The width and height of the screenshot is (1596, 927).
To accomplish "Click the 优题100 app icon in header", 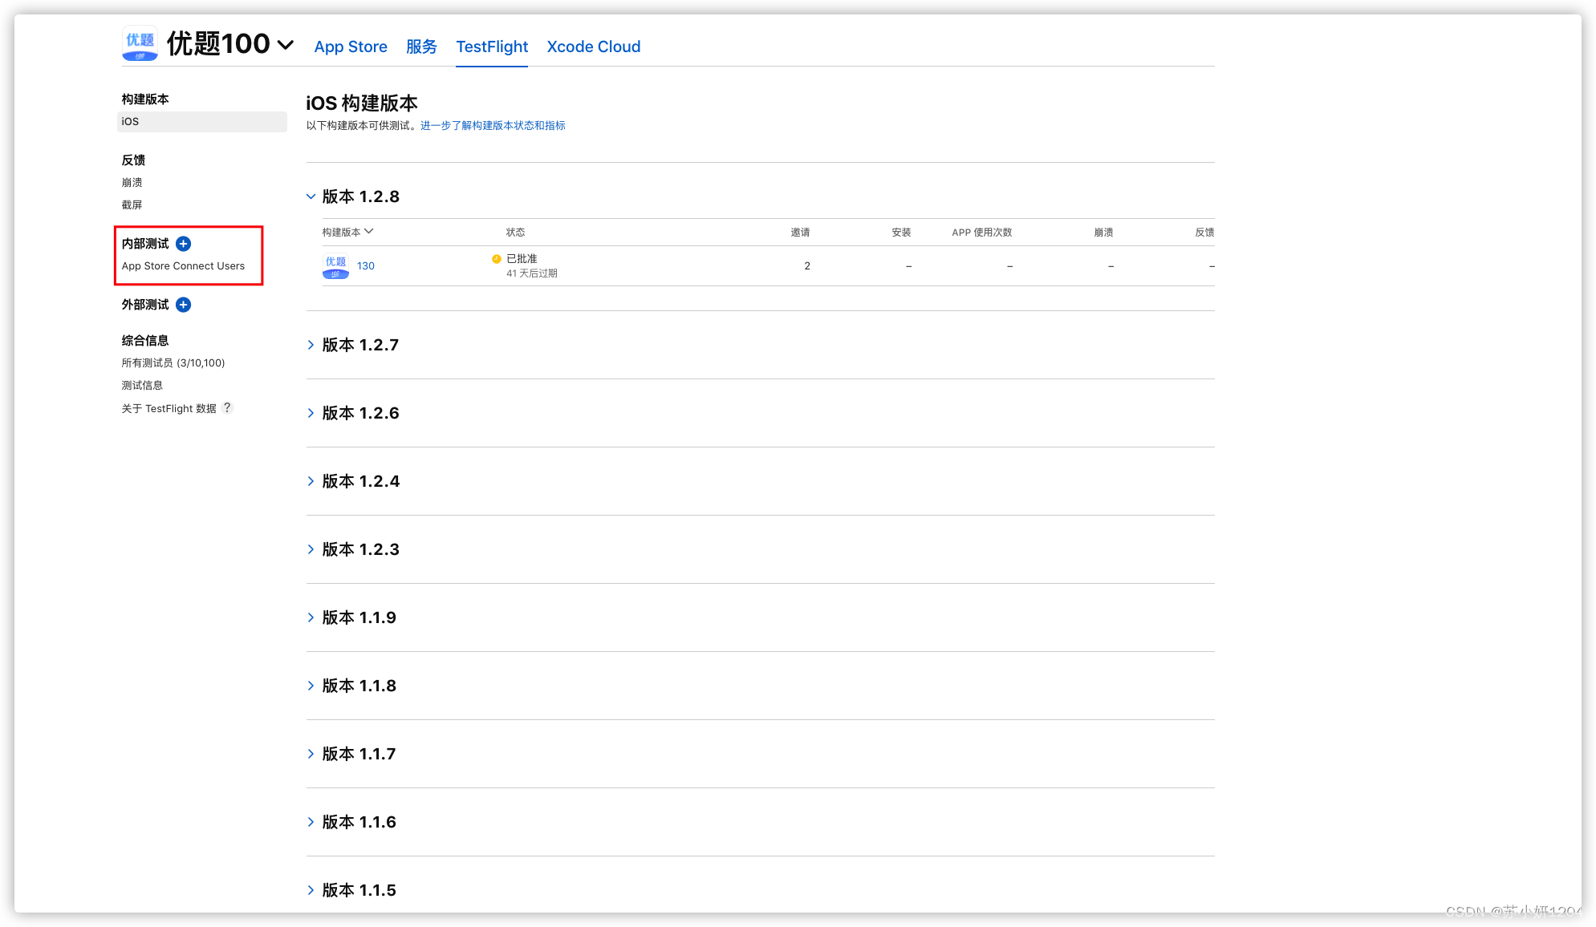I will (140, 43).
